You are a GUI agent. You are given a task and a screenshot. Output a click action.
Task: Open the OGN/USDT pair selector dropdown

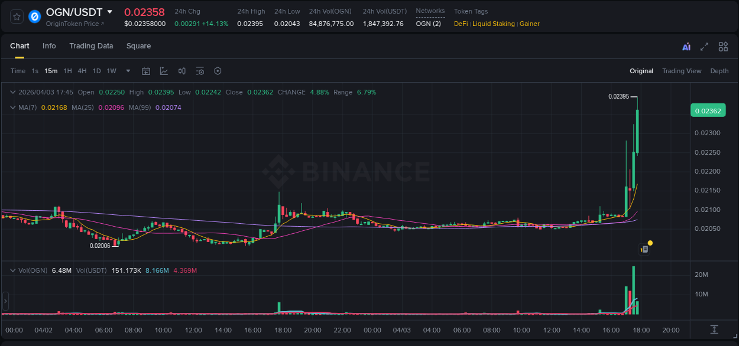click(109, 12)
